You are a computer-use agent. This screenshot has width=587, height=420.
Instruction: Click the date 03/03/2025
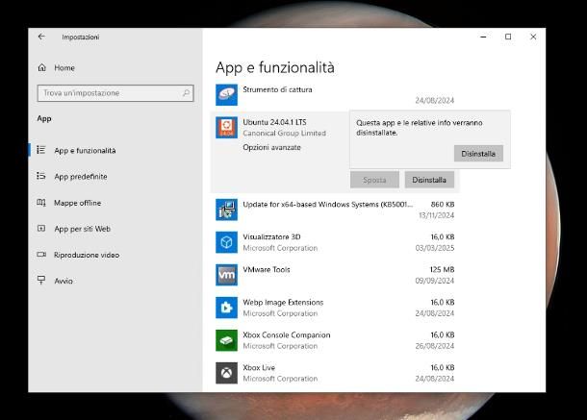pyautogui.click(x=435, y=248)
